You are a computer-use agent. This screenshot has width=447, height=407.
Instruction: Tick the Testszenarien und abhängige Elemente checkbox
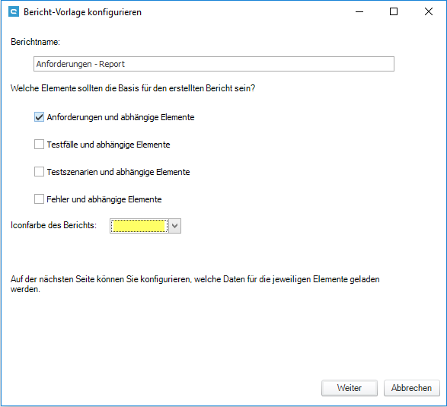point(39,172)
